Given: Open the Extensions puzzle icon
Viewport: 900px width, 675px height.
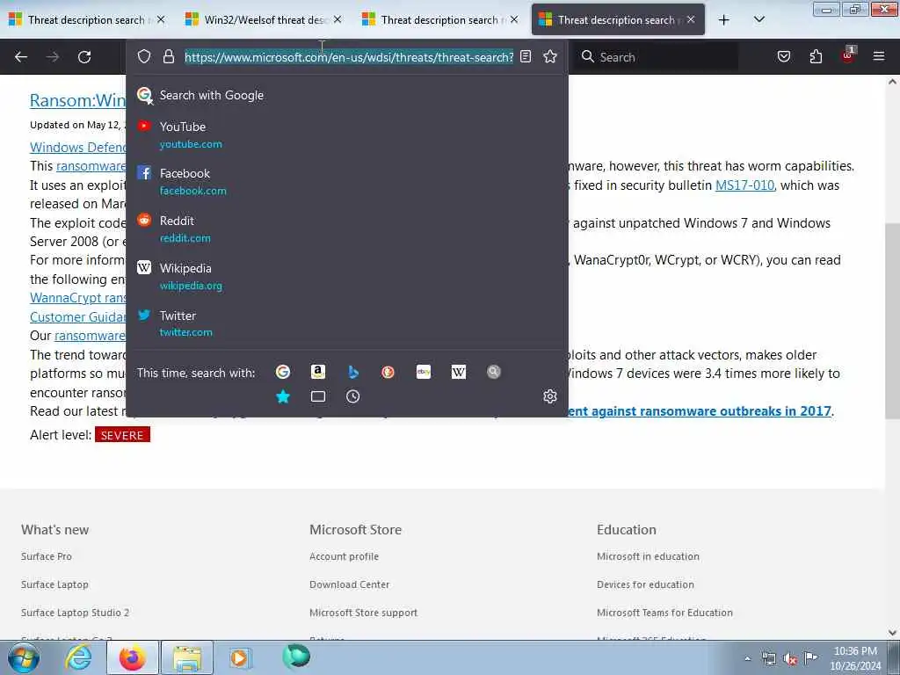Looking at the screenshot, I should (x=816, y=56).
